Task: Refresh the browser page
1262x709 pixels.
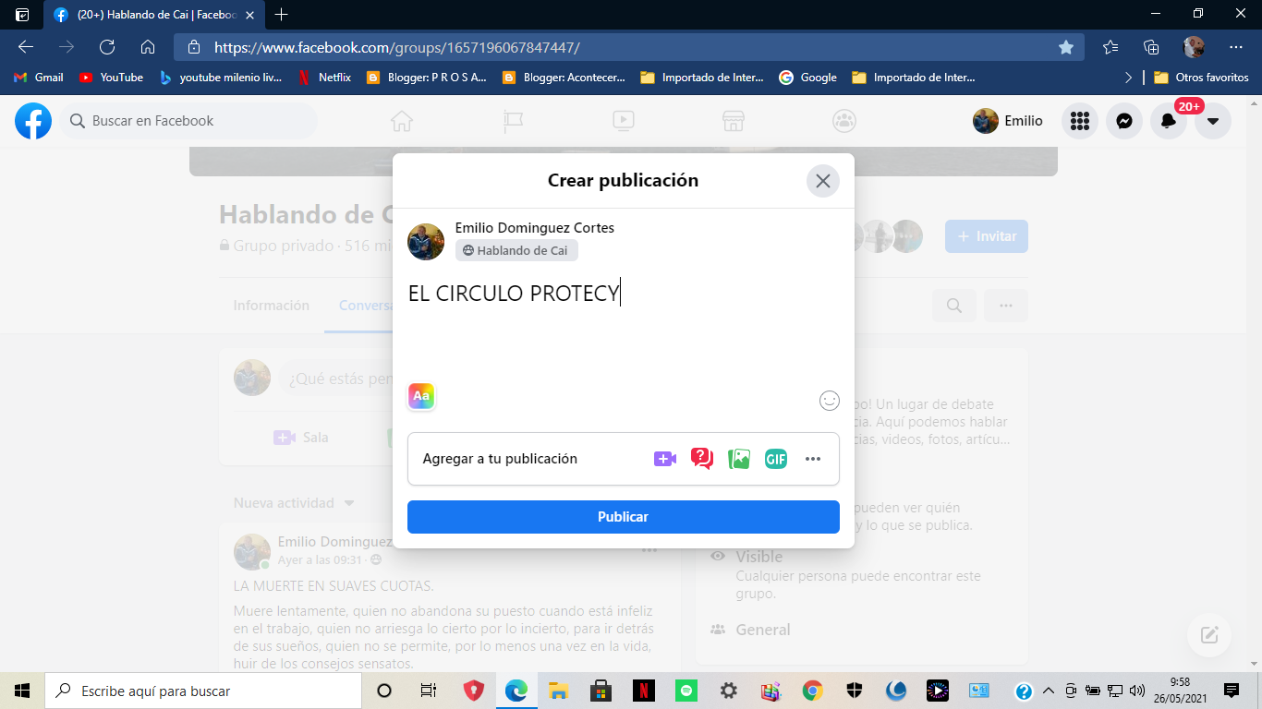Action: coord(107,47)
